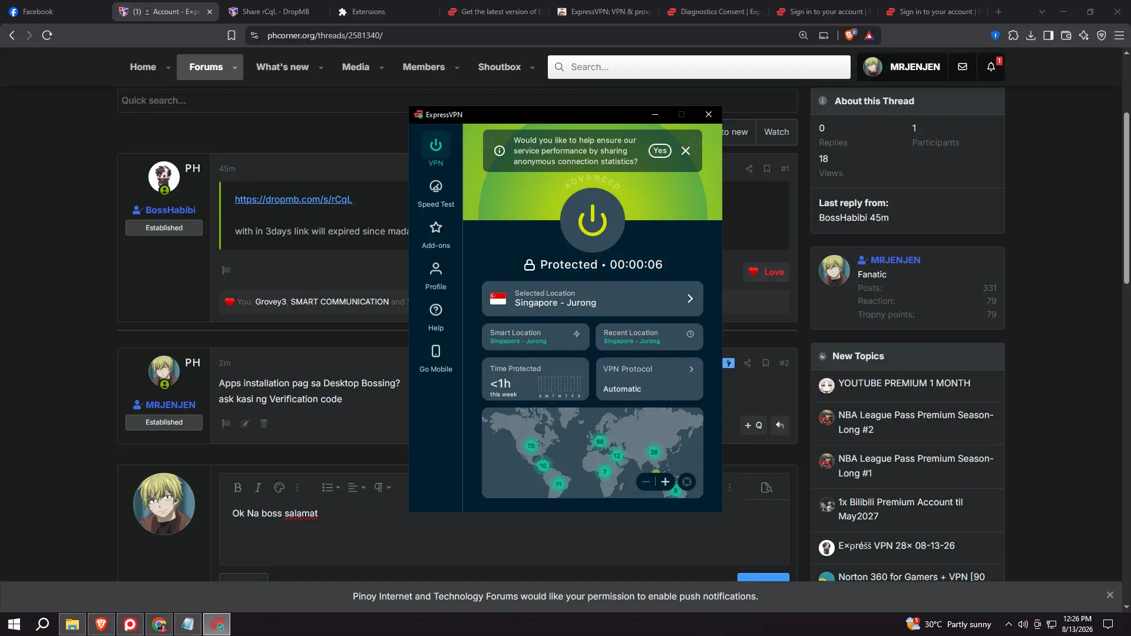This screenshot has width=1131, height=636.
Task: Bookmark post #1
Action: 767,169
